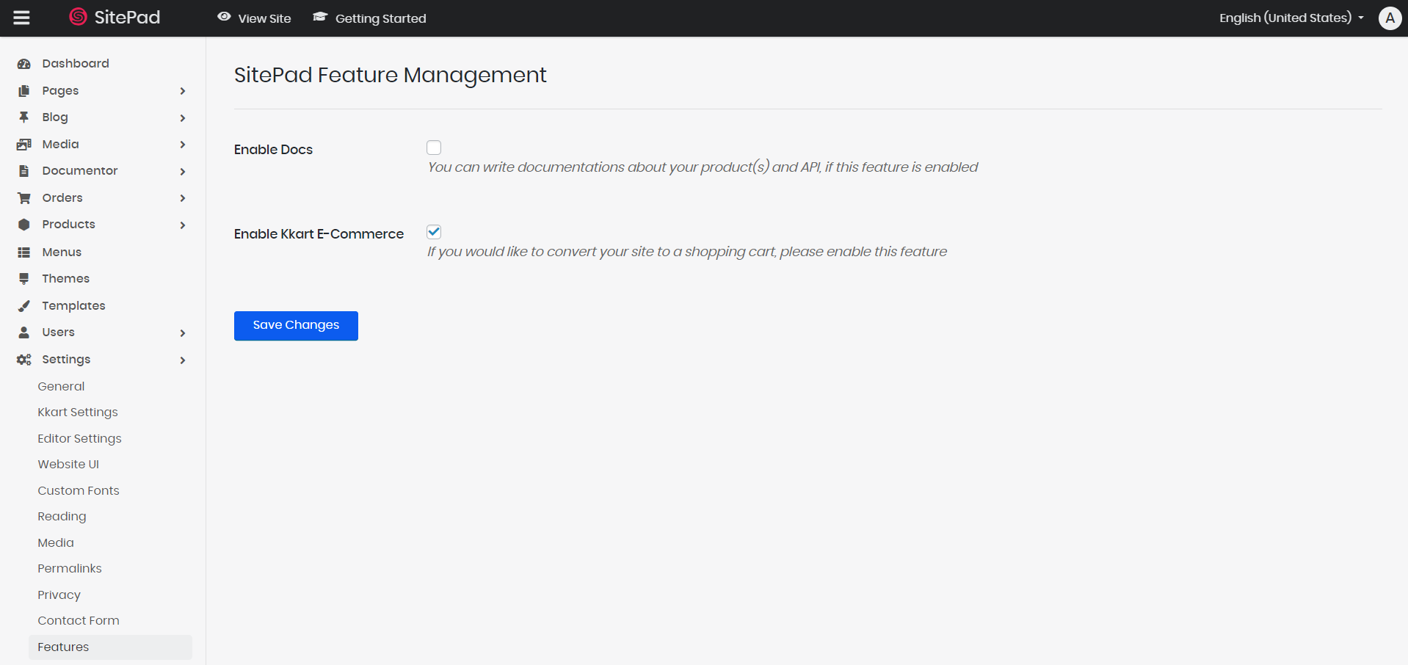Viewport: 1408px width, 665px height.
Task: Click the Products hexagon icon
Action: (24, 225)
